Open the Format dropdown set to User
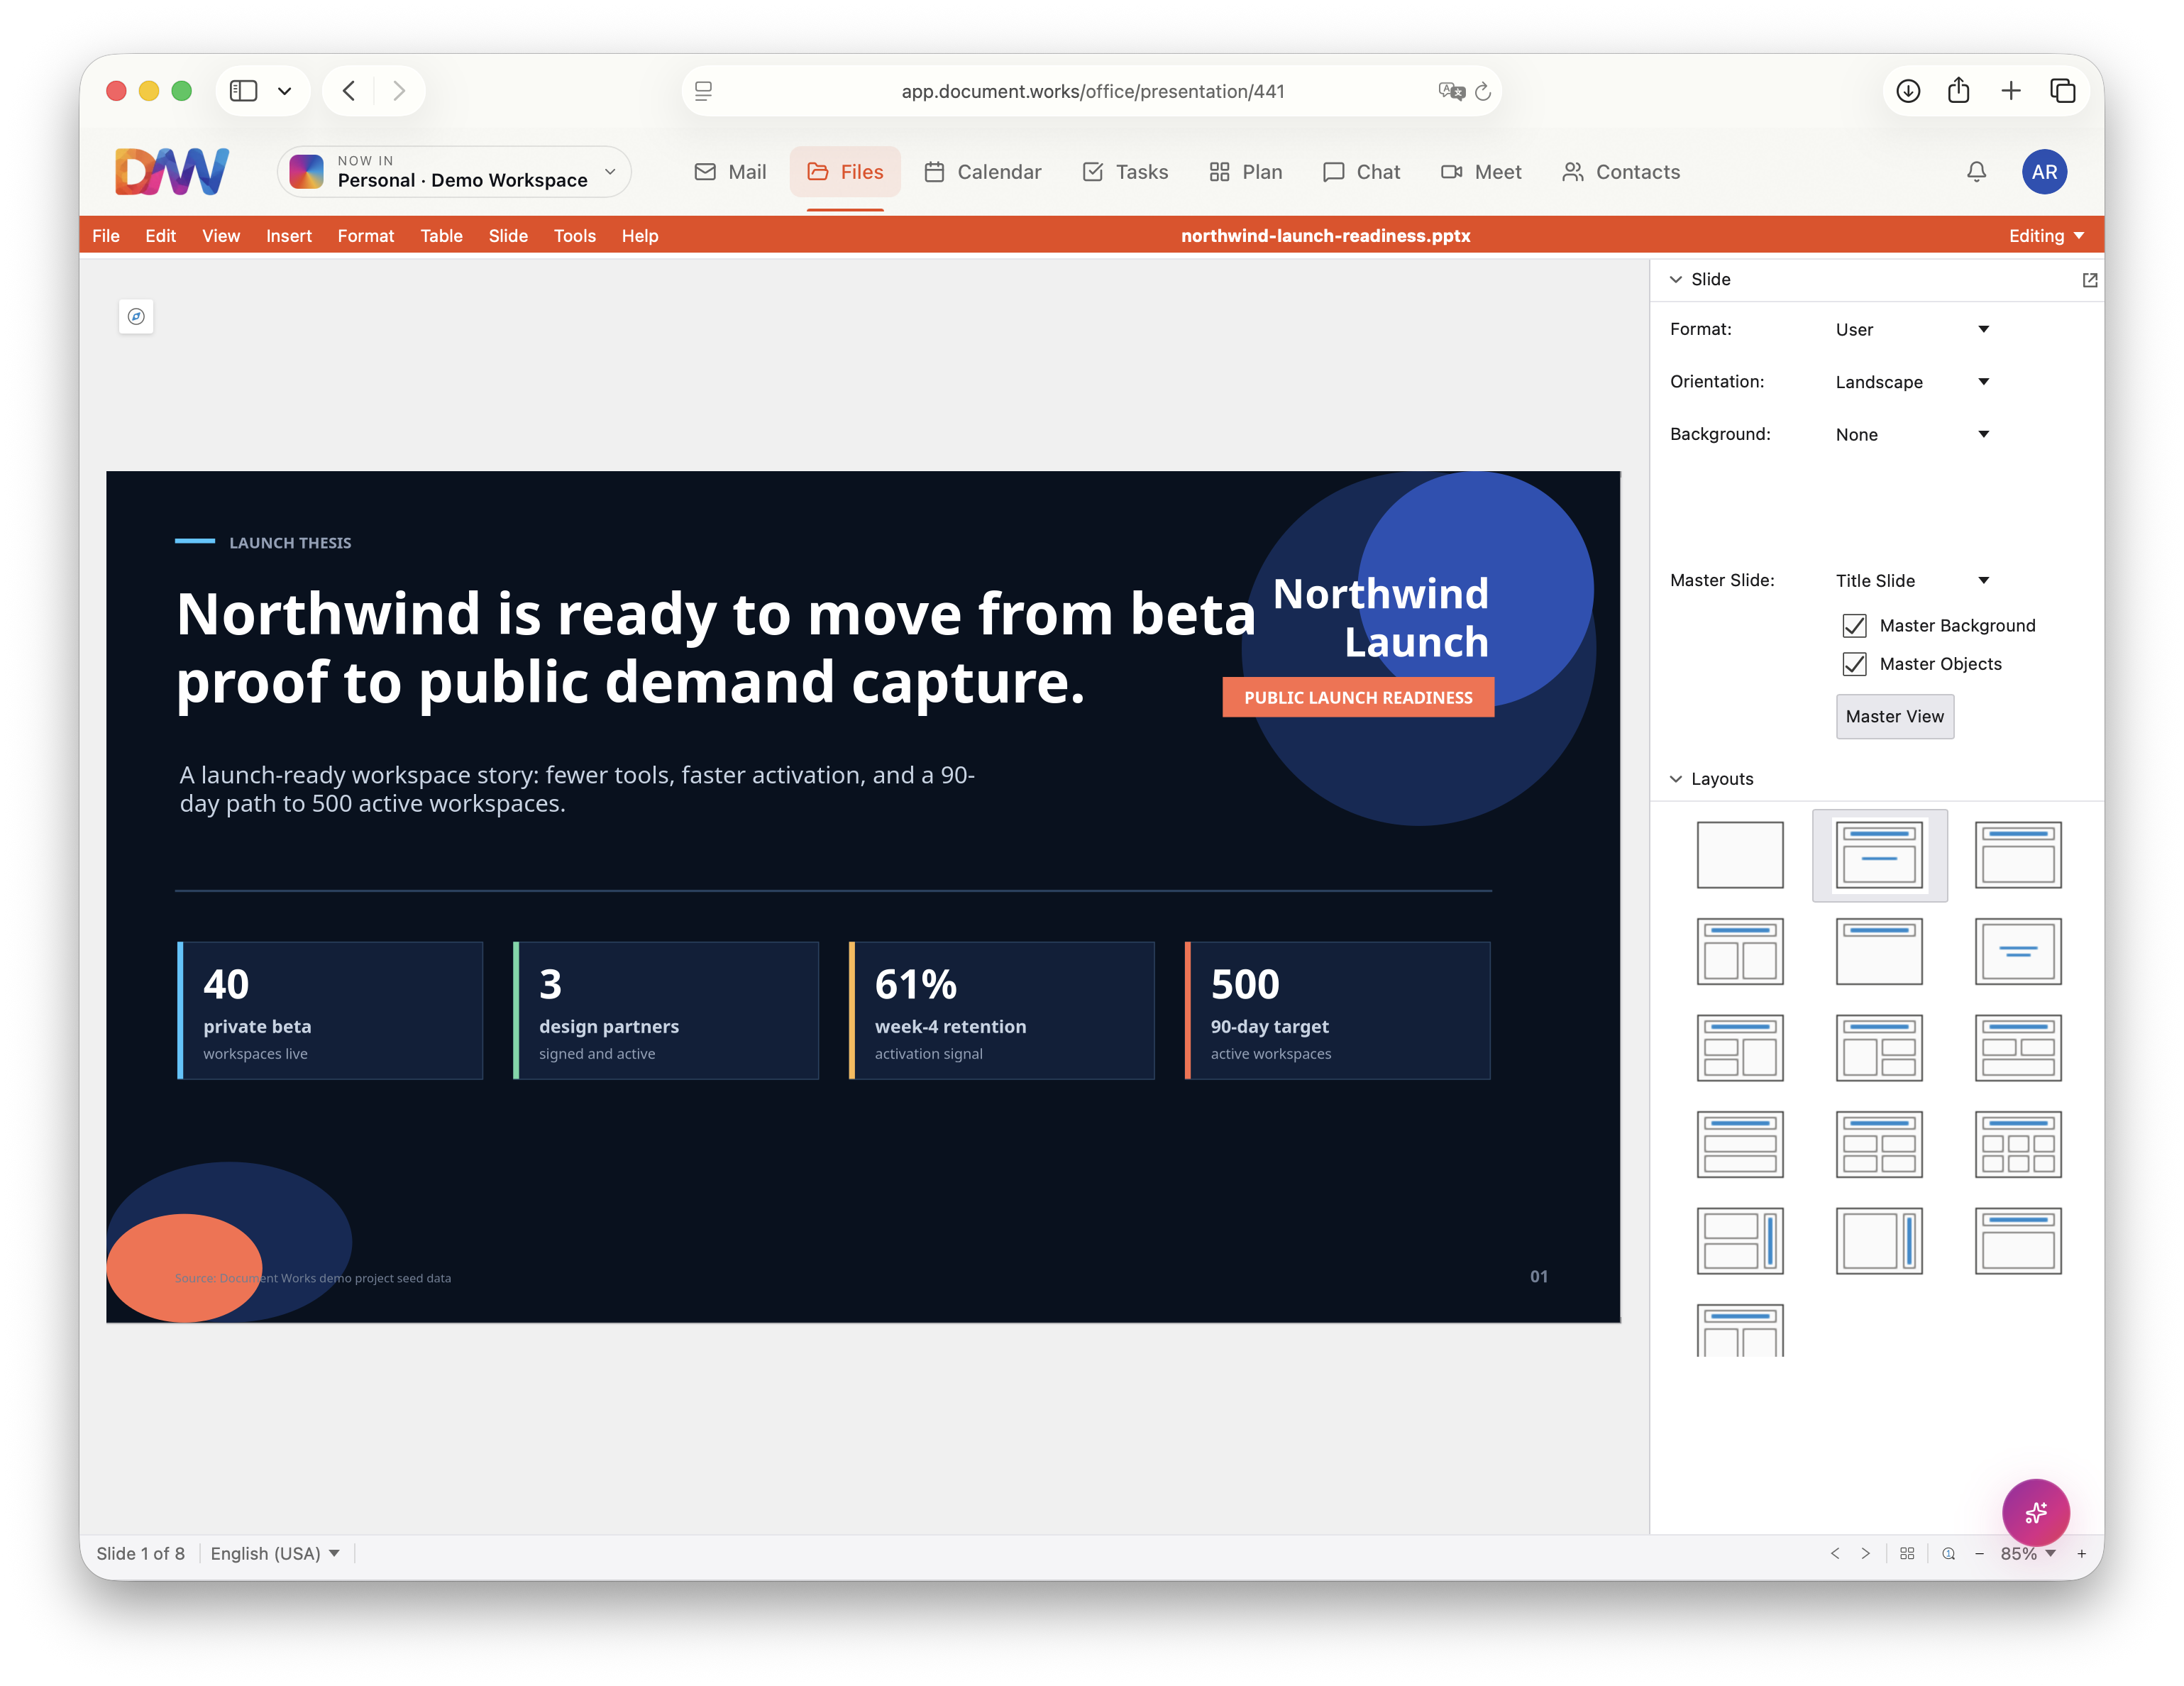Viewport: 2184px width, 1686px height. 1912,330
